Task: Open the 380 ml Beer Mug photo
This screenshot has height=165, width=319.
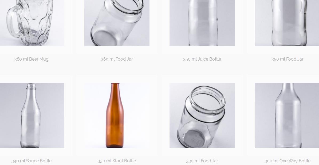Action: coord(32,23)
